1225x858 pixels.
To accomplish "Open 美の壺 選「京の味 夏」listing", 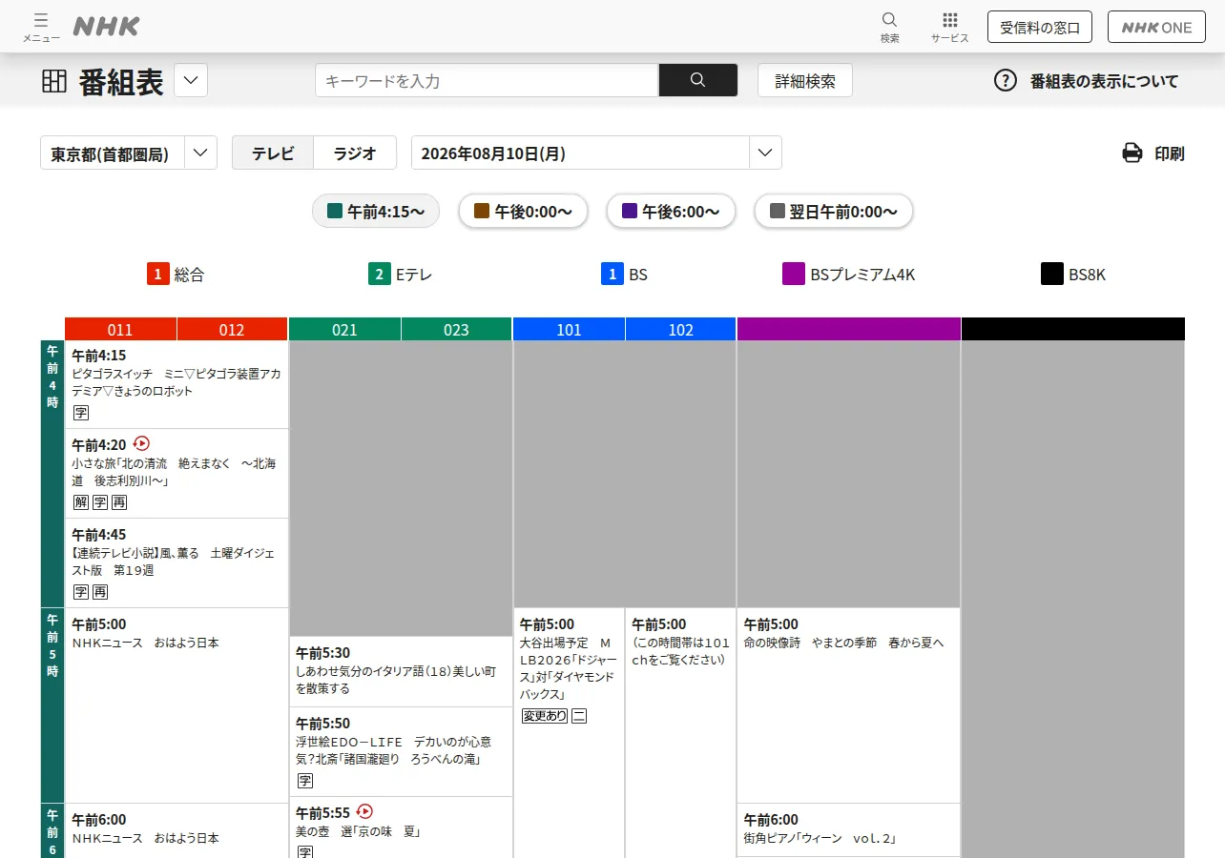I will [x=401, y=827].
